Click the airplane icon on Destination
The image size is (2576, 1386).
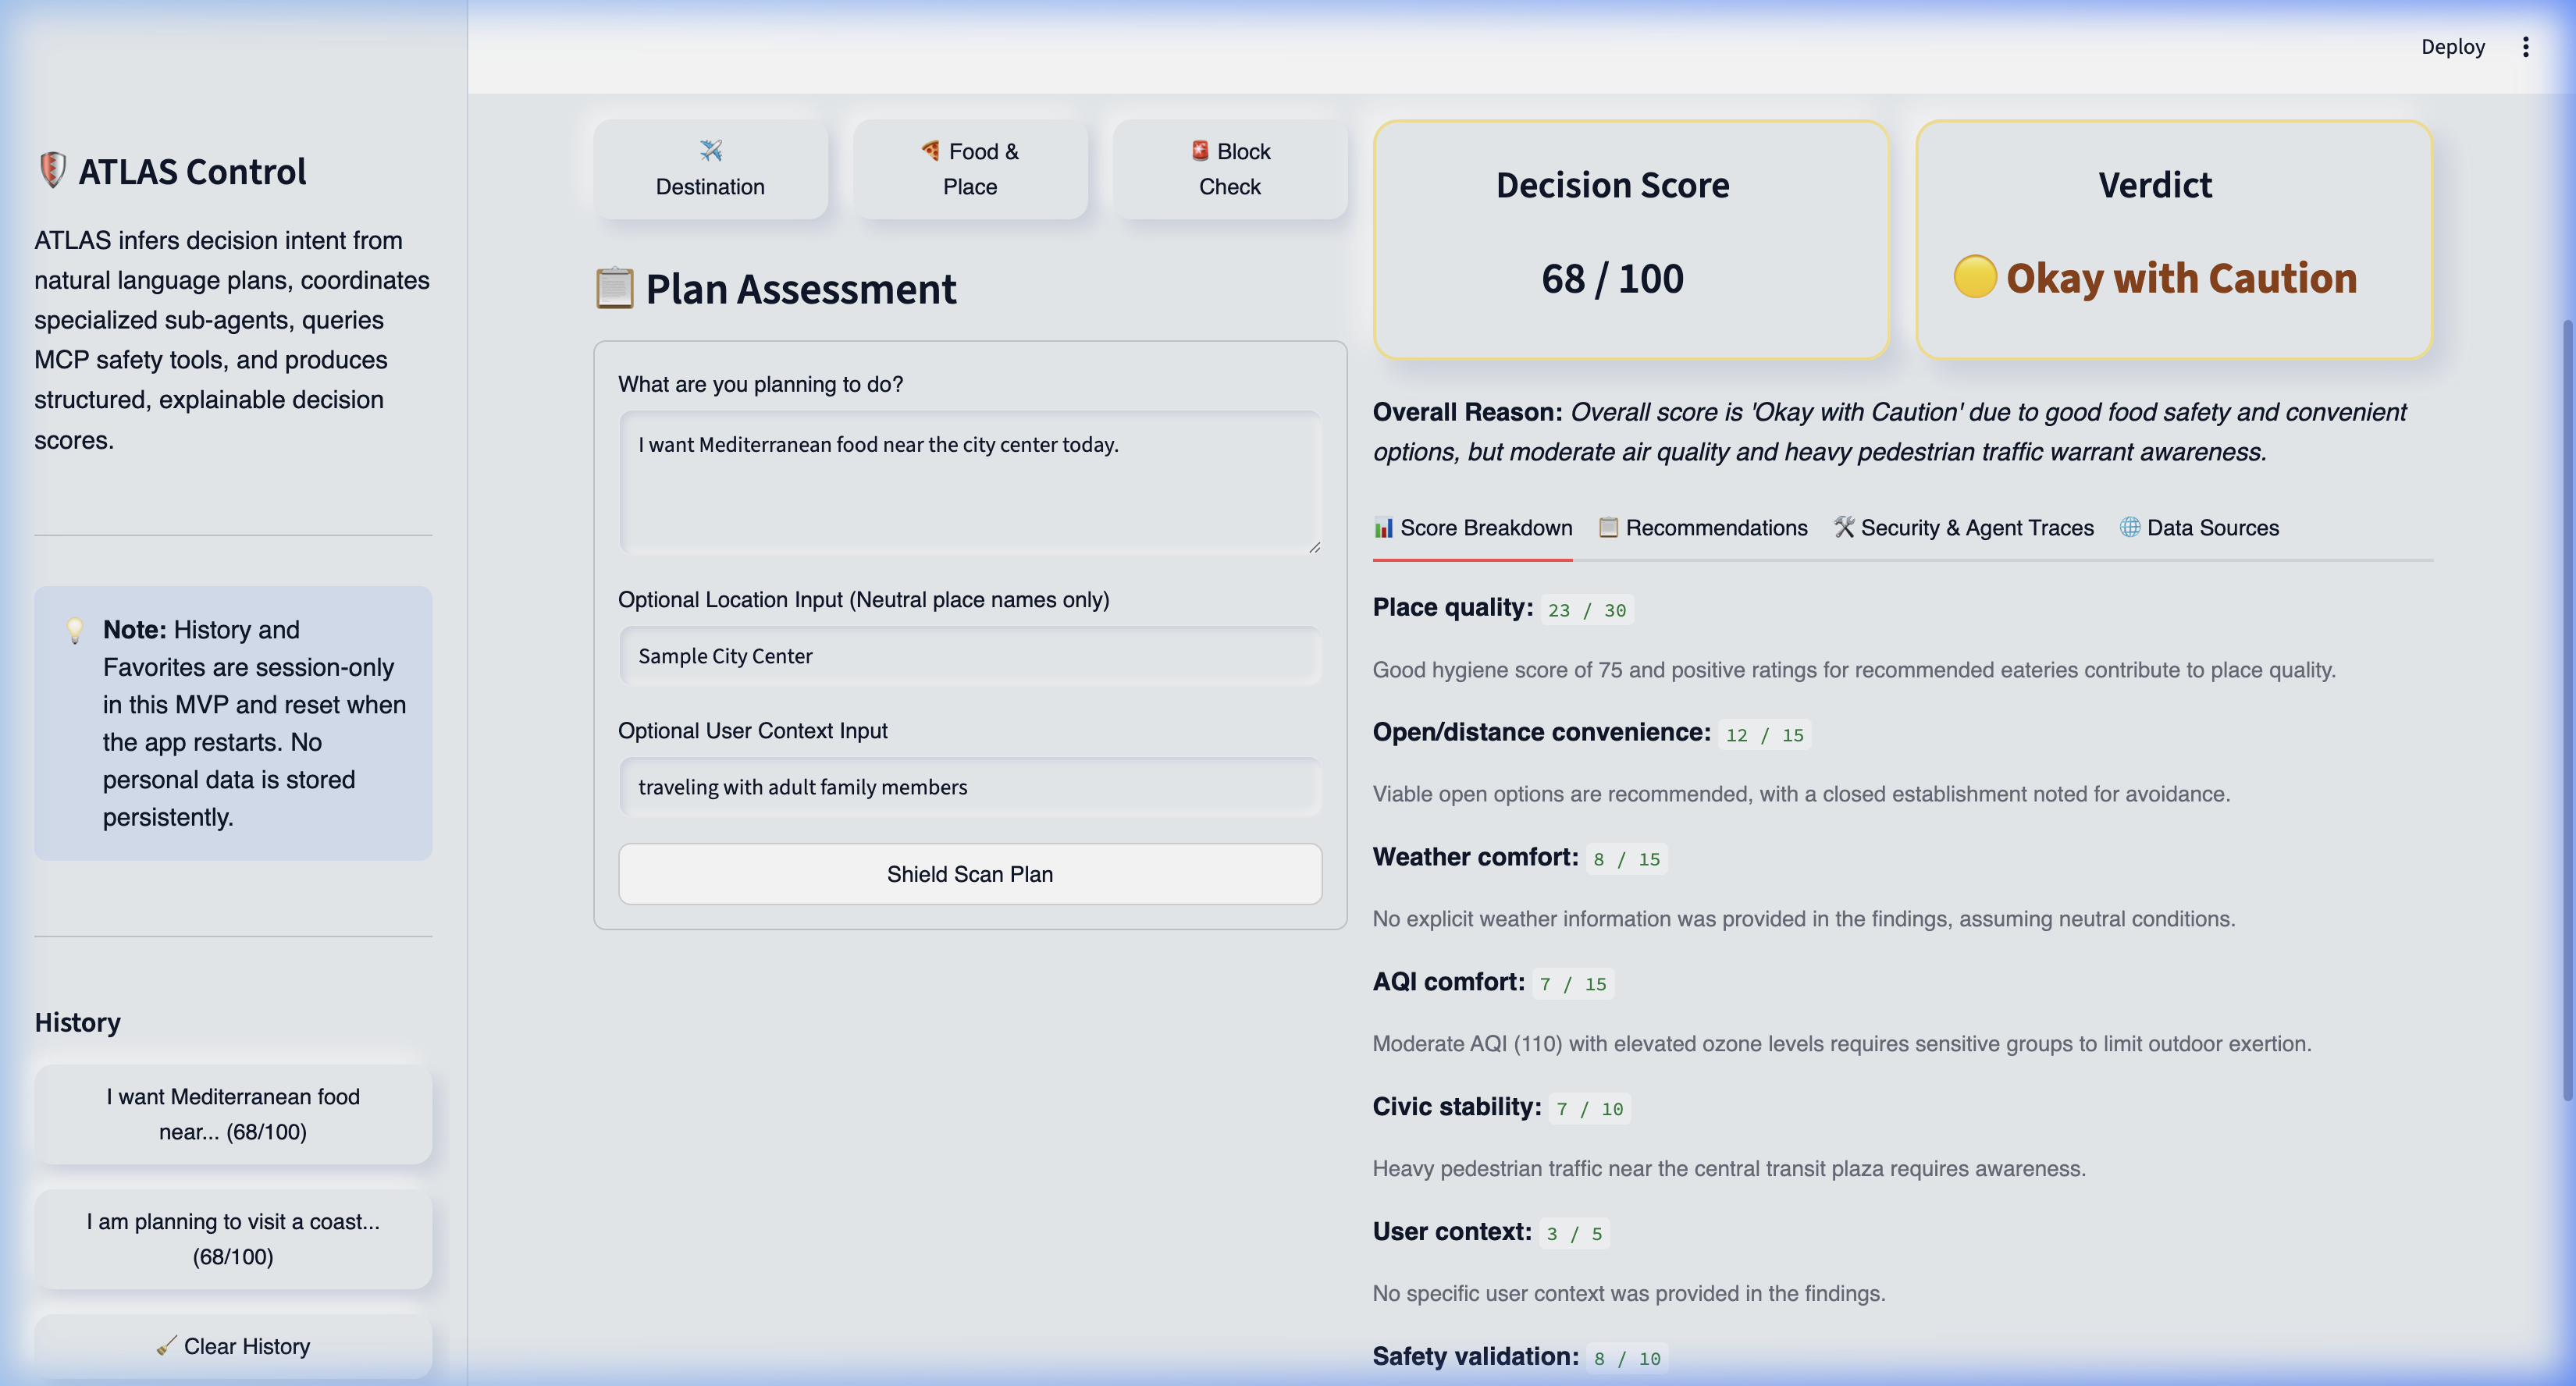click(x=711, y=151)
